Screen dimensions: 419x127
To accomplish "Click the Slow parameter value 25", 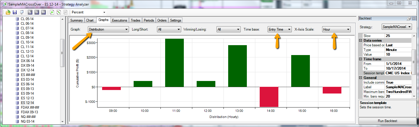I will click(398, 36).
